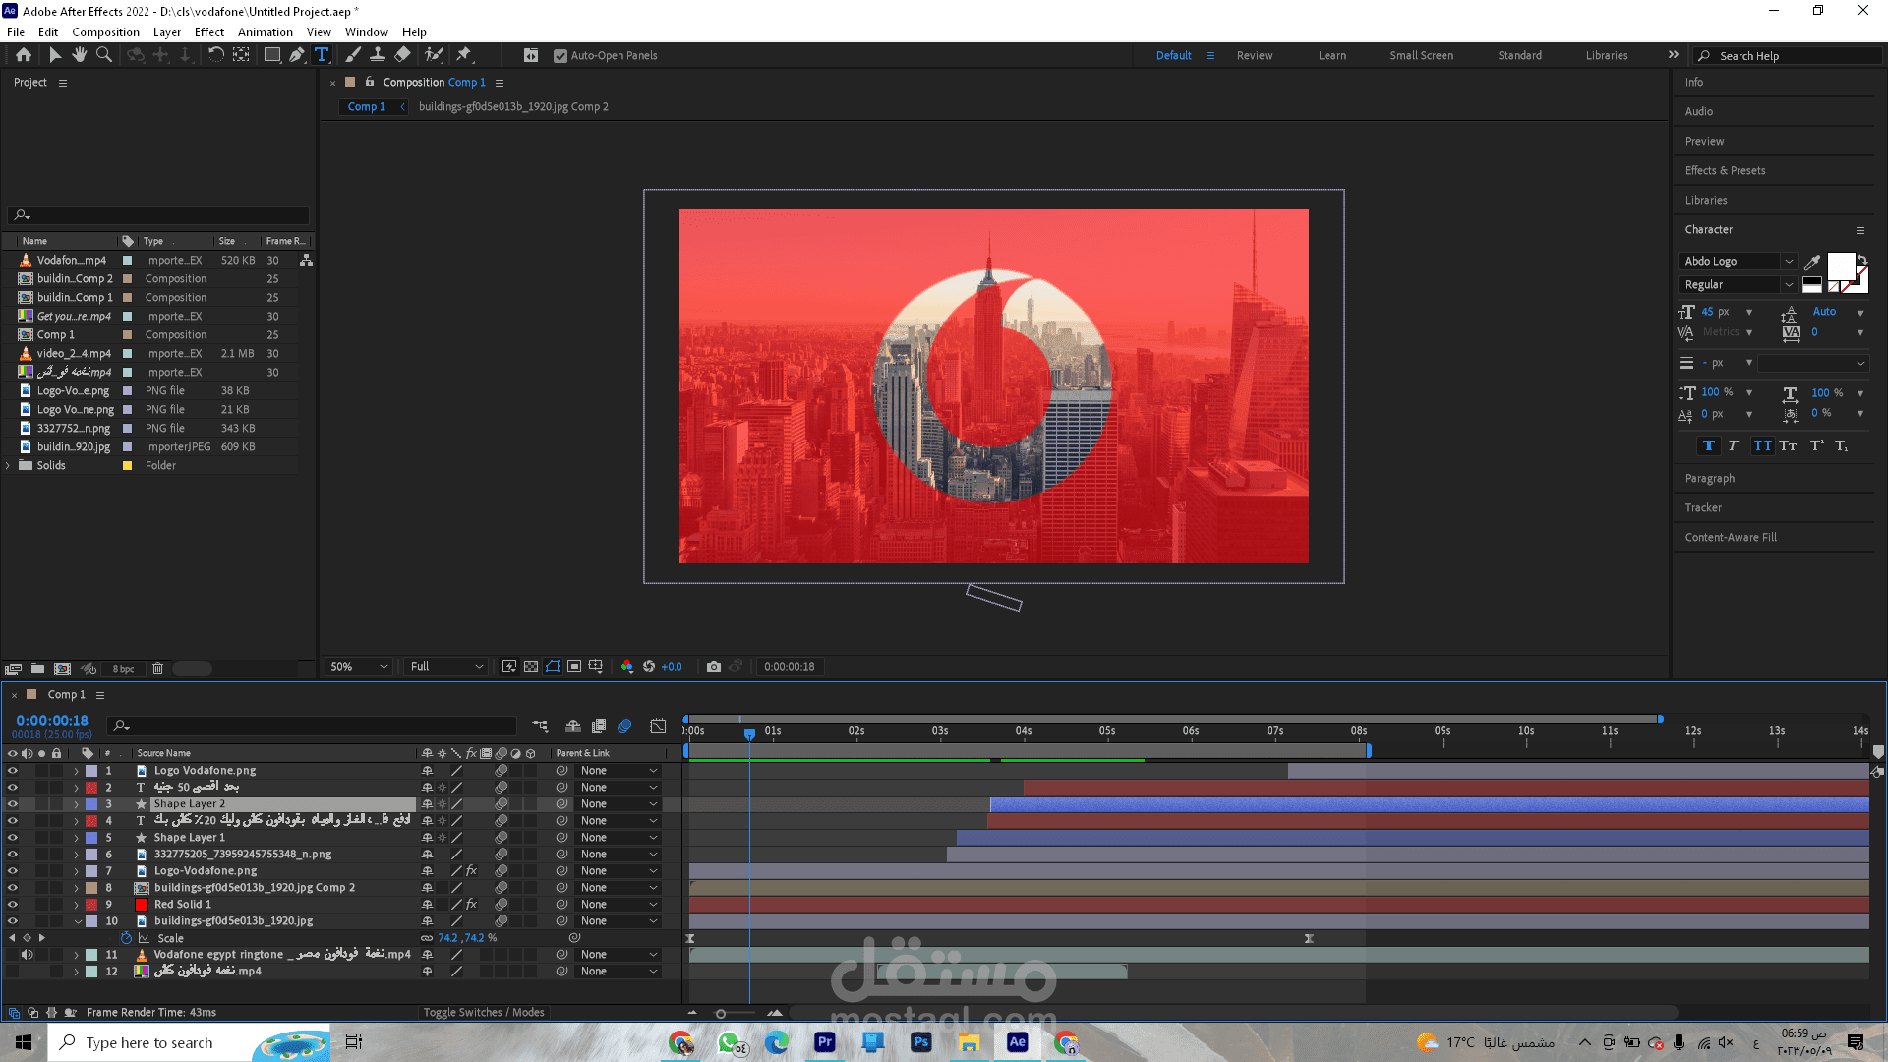Image resolution: width=1888 pixels, height=1062 pixels.
Task: Open Photoshop from the taskbar
Action: (920, 1042)
